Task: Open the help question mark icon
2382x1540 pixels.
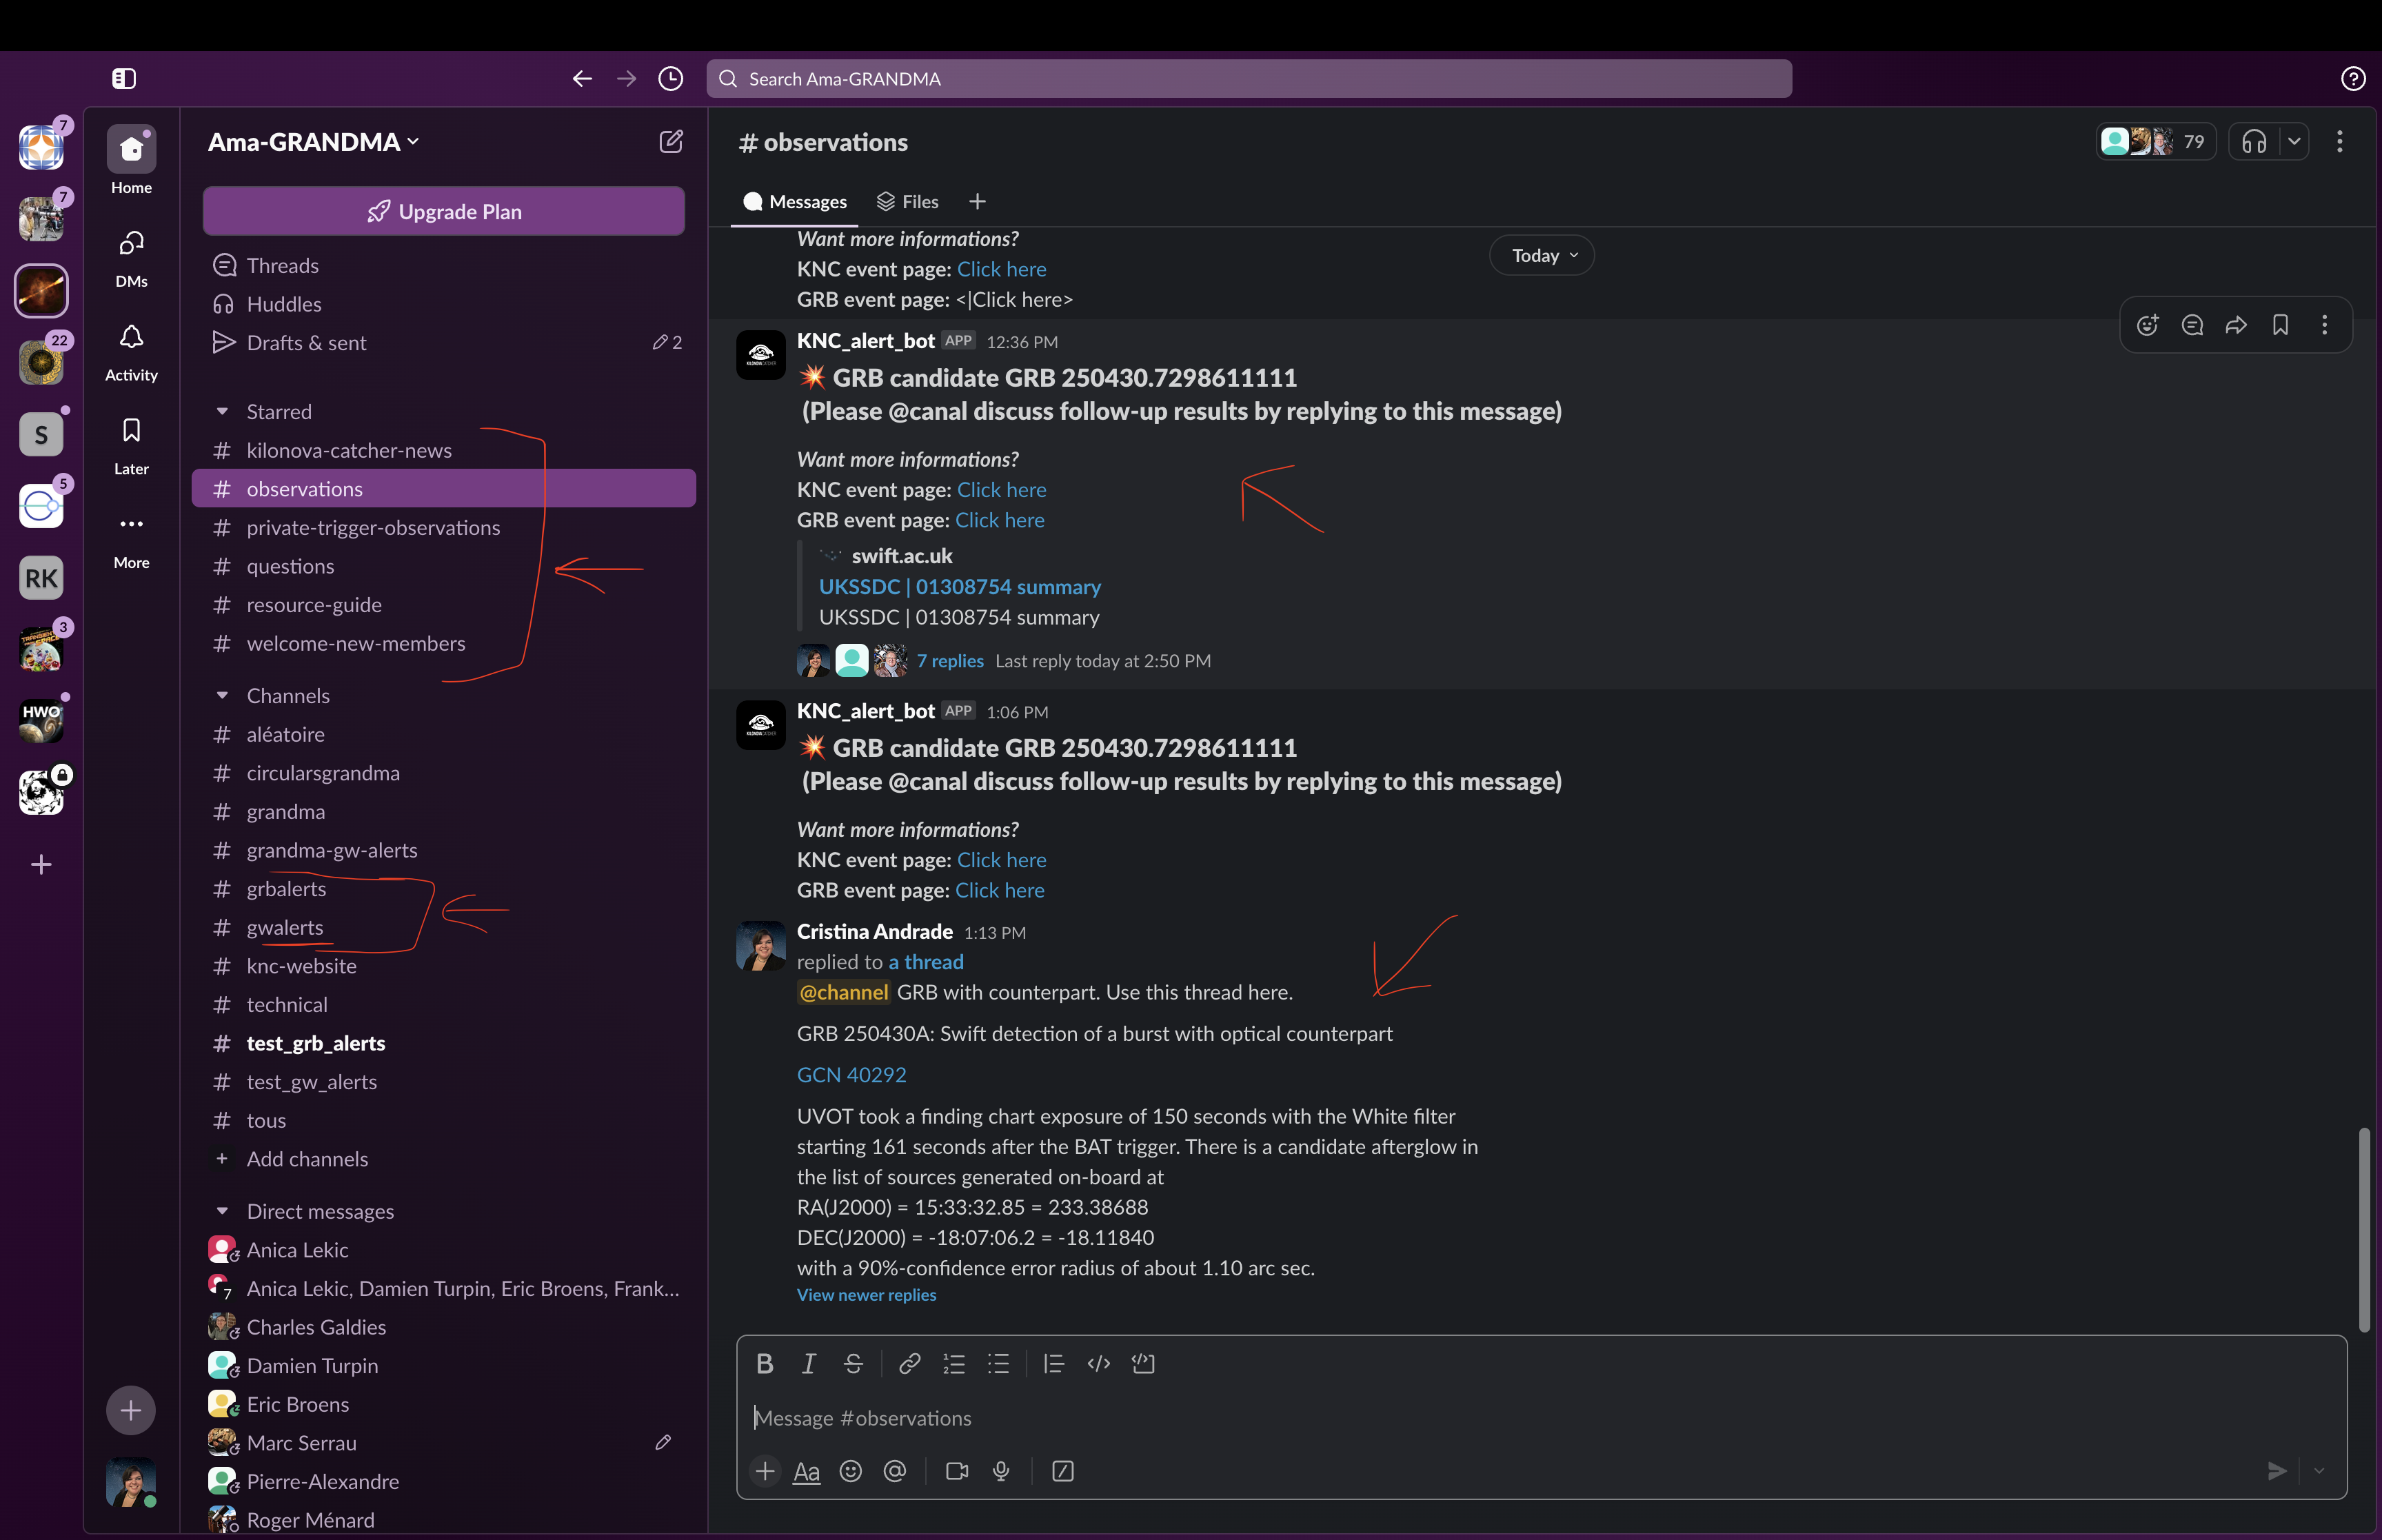Action: [x=2353, y=79]
